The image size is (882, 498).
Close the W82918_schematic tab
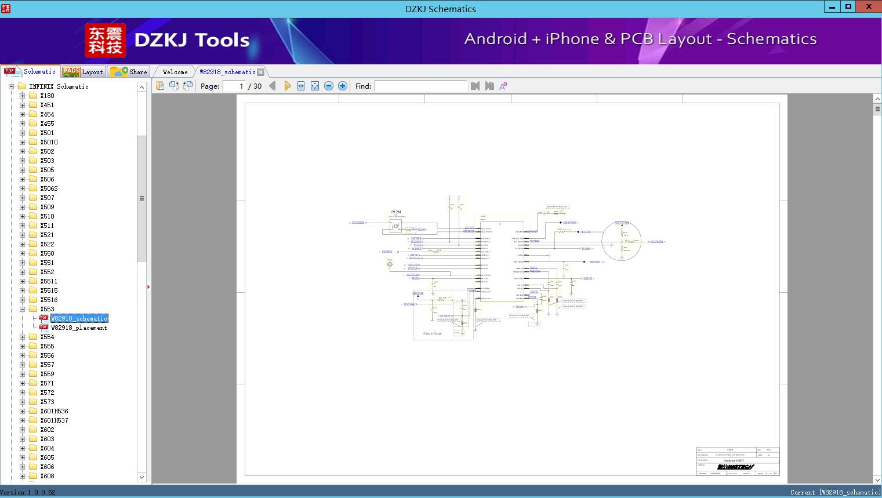coord(261,72)
